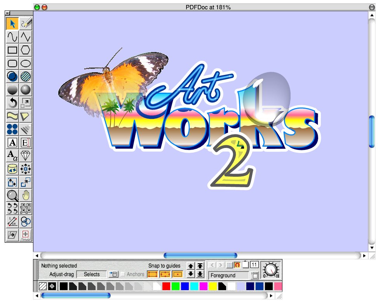Pick the red color swatch
The image size is (378, 301).
pyautogui.click(x=166, y=287)
